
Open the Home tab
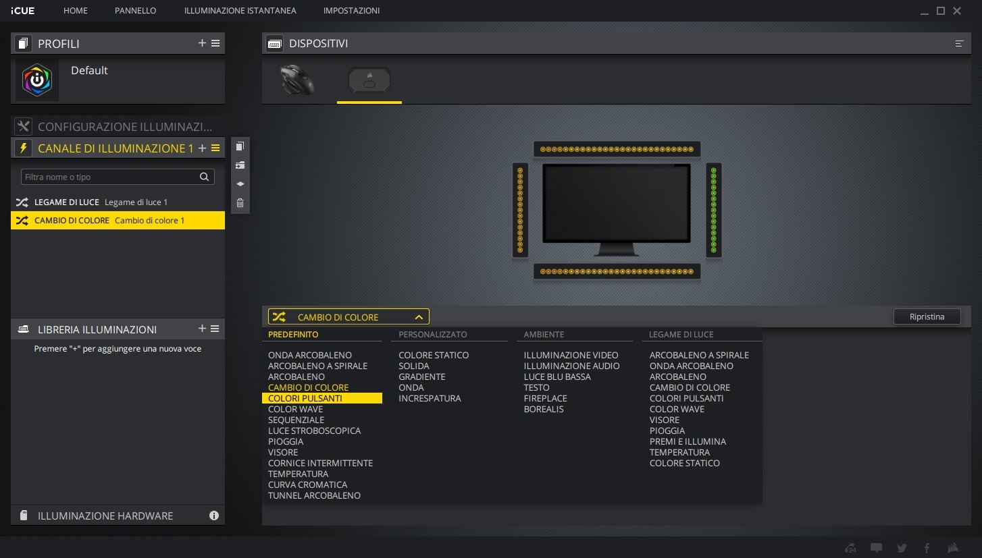coord(75,11)
